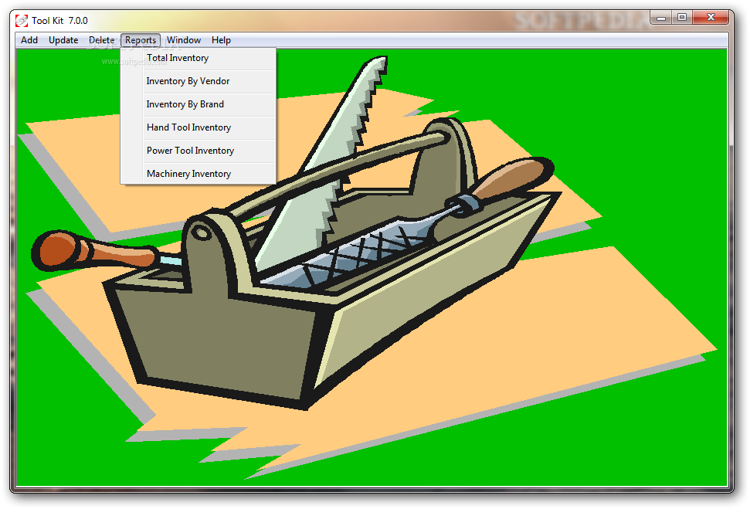Open the Delete menu

(x=101, y=40)
